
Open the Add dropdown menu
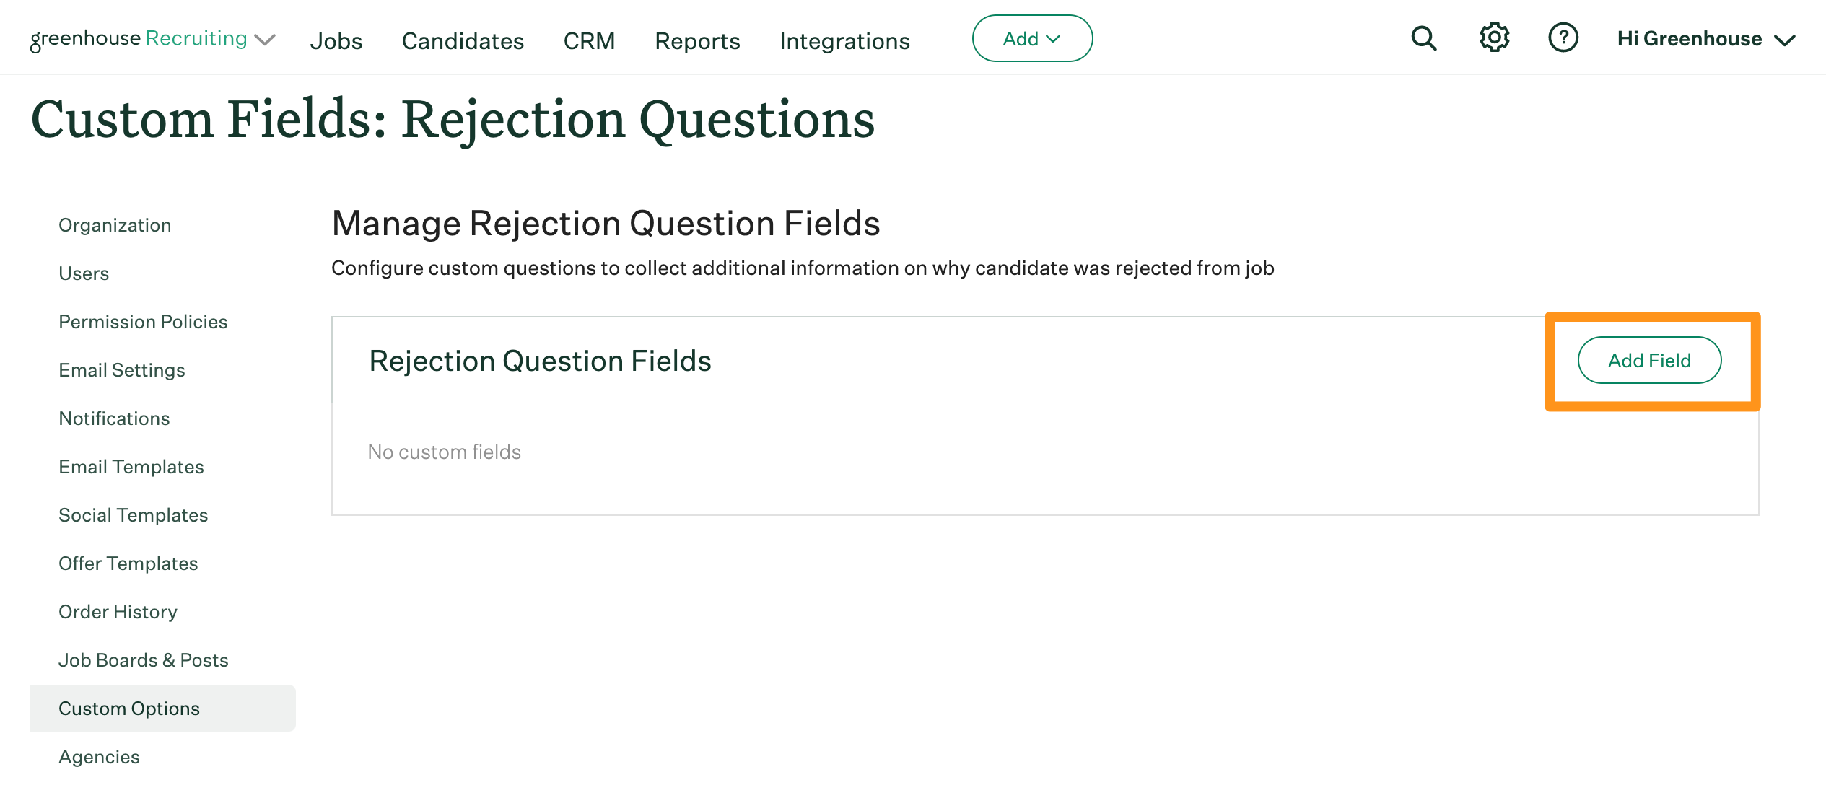1031,38
